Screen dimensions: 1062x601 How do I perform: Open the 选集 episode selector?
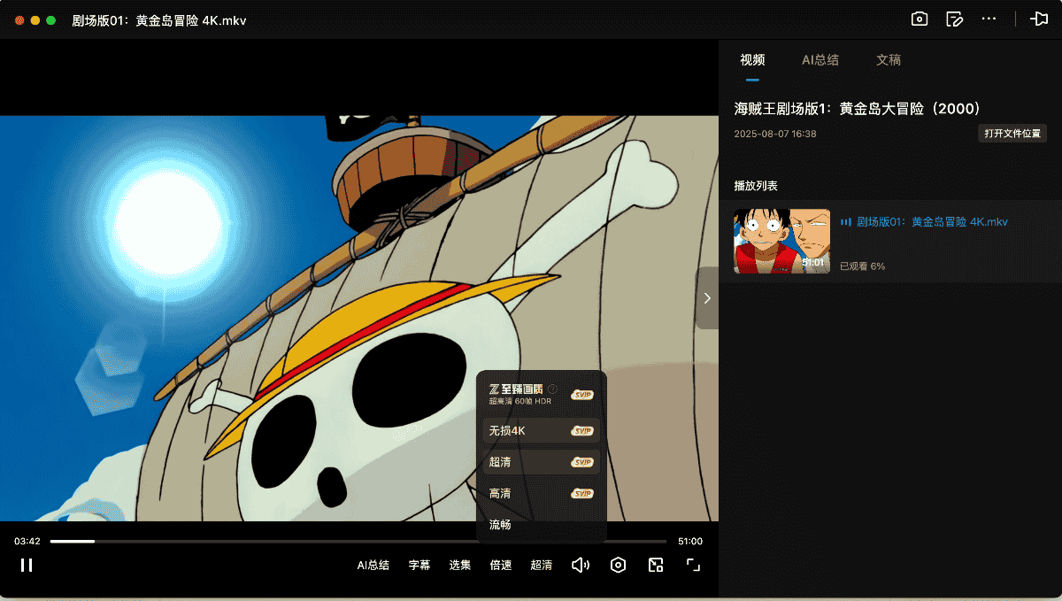(460, 565)
